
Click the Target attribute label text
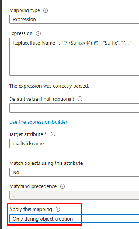(x=26, y=134)
